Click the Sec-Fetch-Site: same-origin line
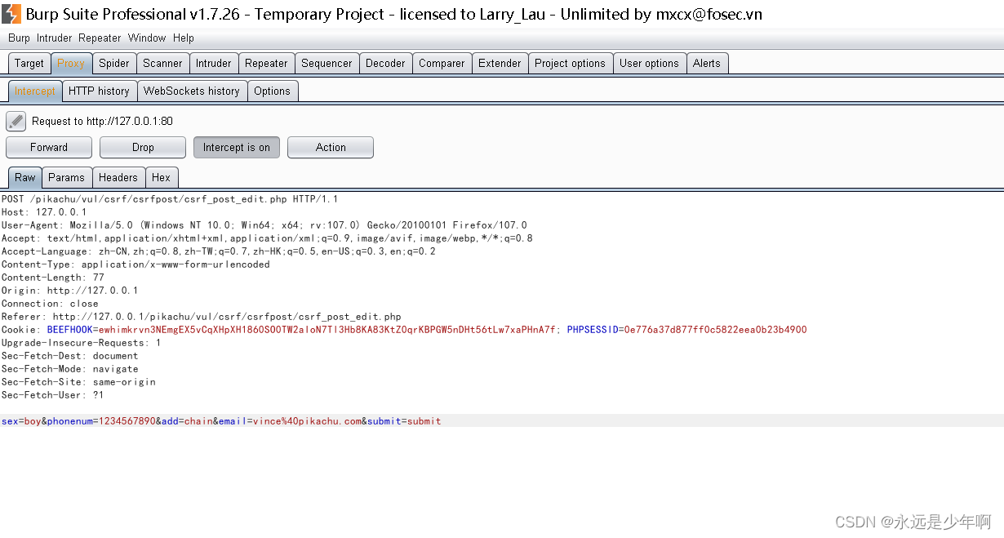This screenshot has width=1004, height=538. [x=78, y=382]
